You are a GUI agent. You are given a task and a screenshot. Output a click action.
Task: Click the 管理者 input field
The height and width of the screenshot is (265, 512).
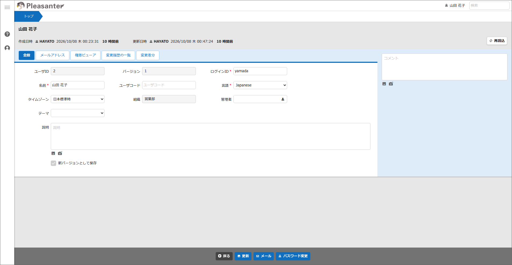click(260, 99)
